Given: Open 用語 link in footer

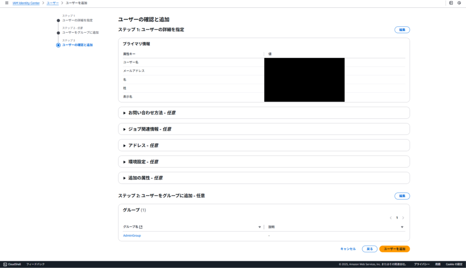Looking at the screenshot, I should click(x=438, y=264).
